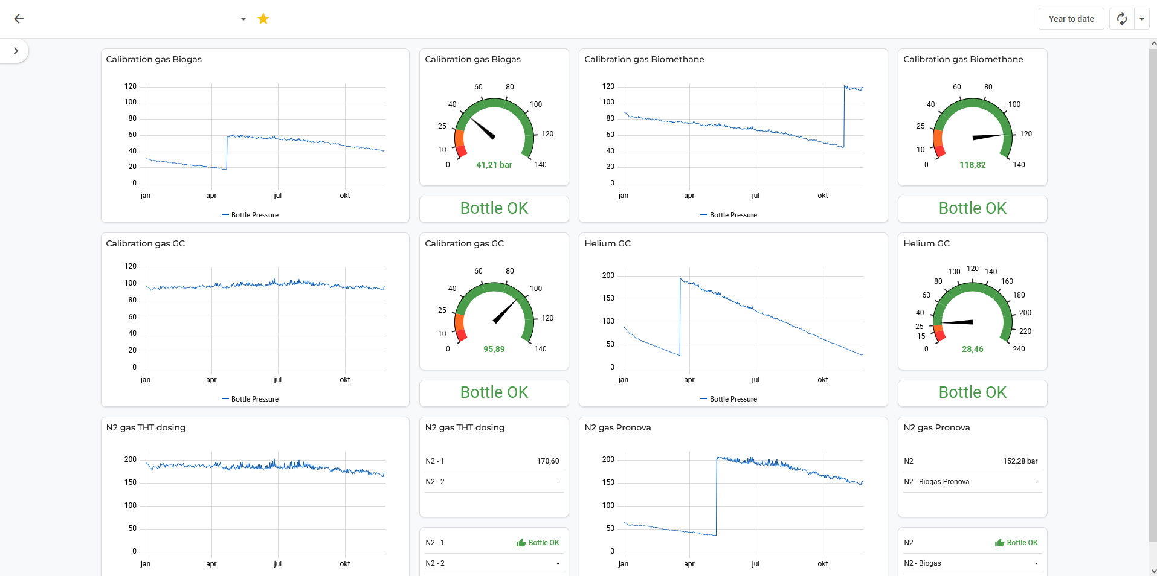
Task: Click the Calibration gas Biogas line chart title
Action: coord(154,59)
